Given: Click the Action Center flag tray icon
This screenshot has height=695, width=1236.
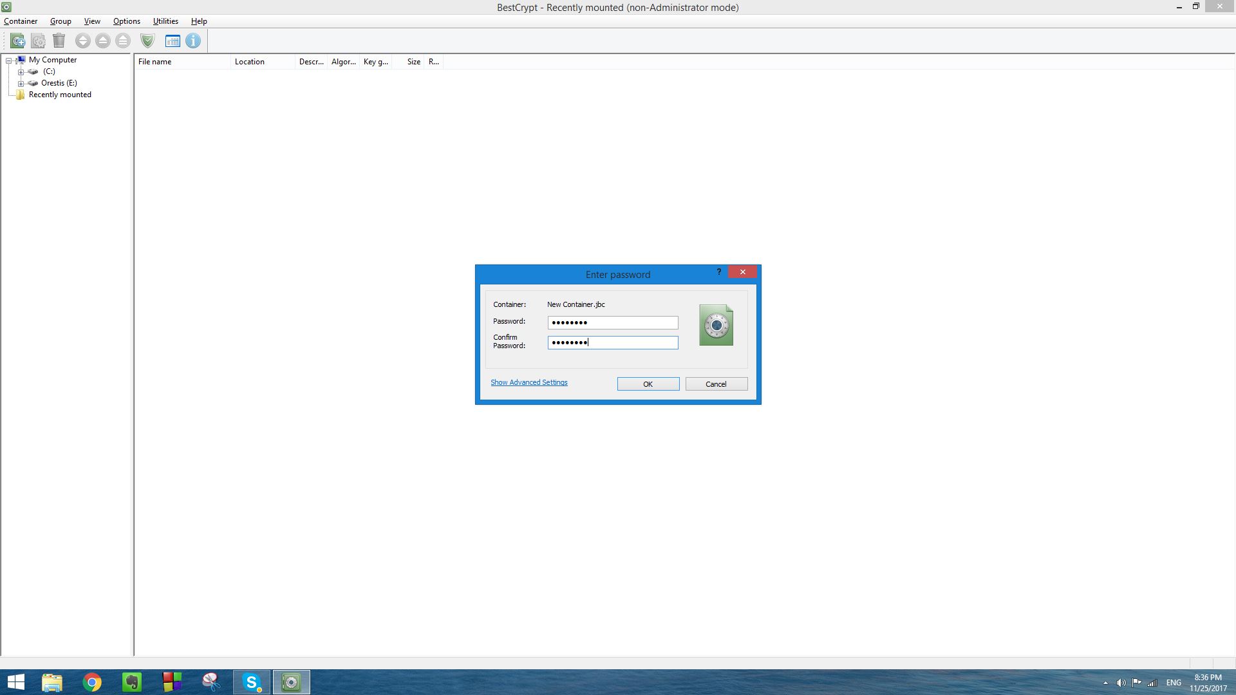Looking at the screenshot, I should tap(1137, 683).
